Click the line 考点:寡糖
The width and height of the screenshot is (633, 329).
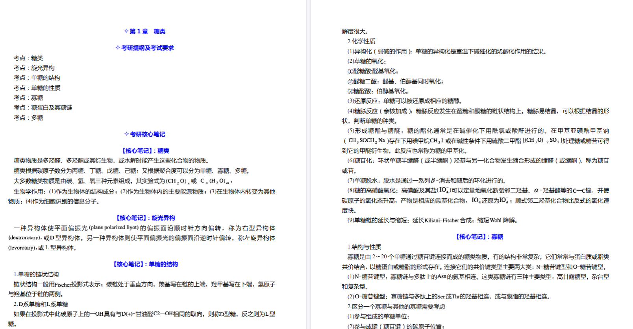[28, 98]
